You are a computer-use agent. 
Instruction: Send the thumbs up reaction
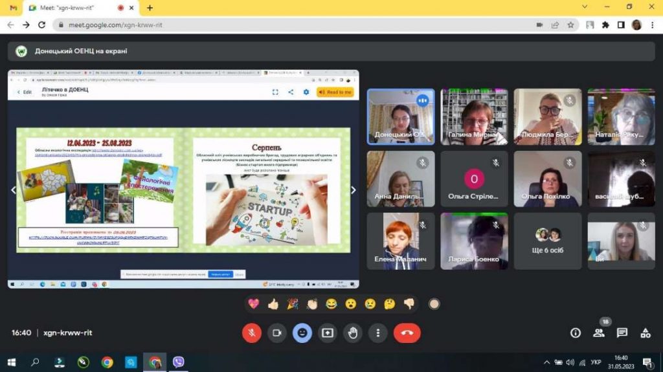[273, 304]
